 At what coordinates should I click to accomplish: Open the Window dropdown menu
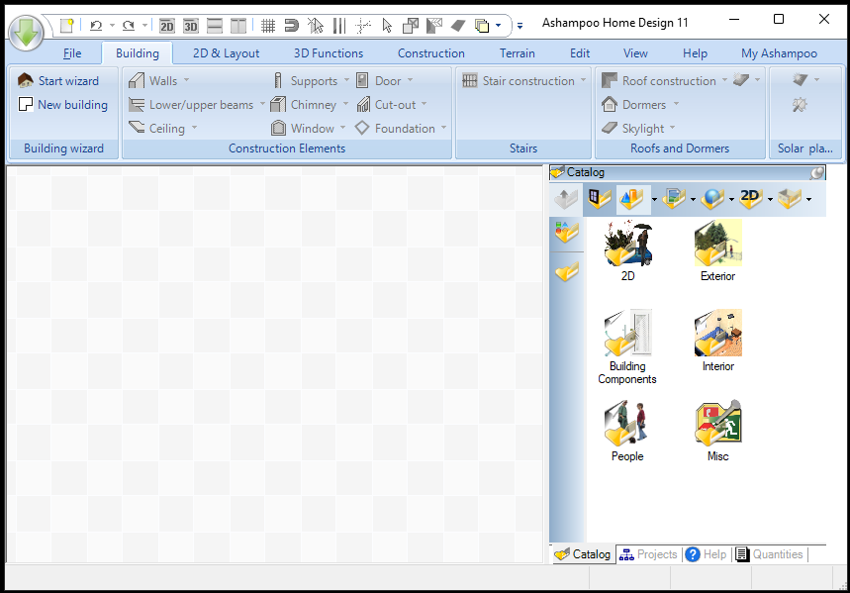(342, 128)
